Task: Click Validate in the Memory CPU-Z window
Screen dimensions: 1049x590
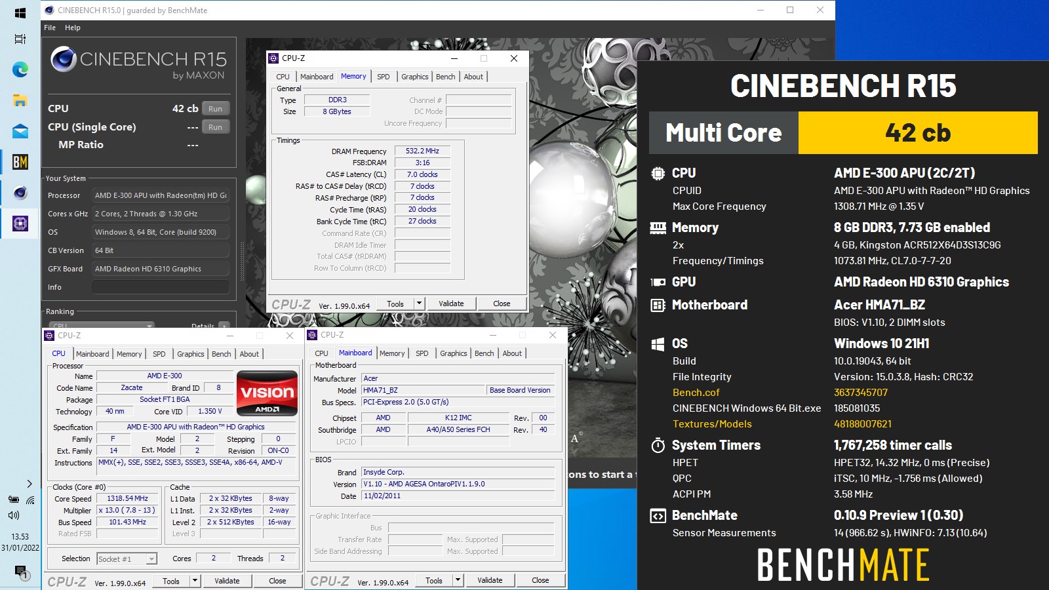Action: coord(451,304)
